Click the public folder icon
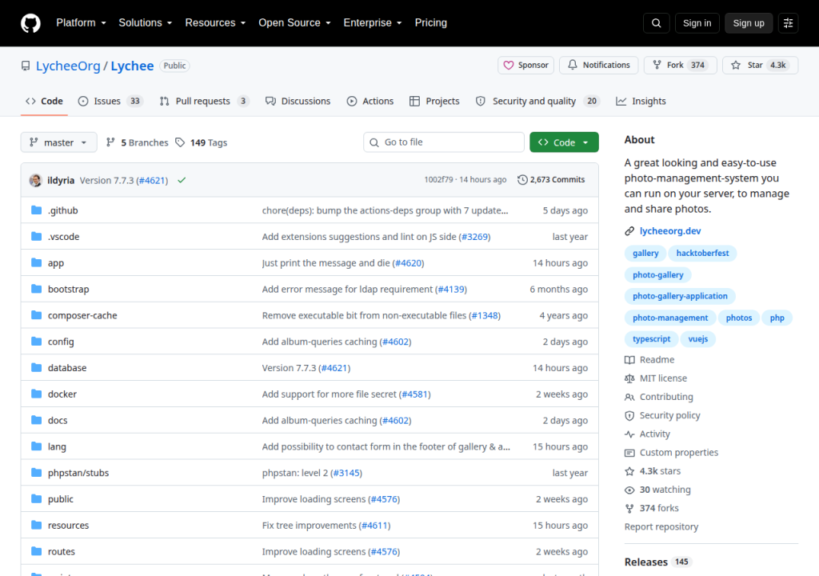This screenshot has width=819, height=576. [36, 498]
